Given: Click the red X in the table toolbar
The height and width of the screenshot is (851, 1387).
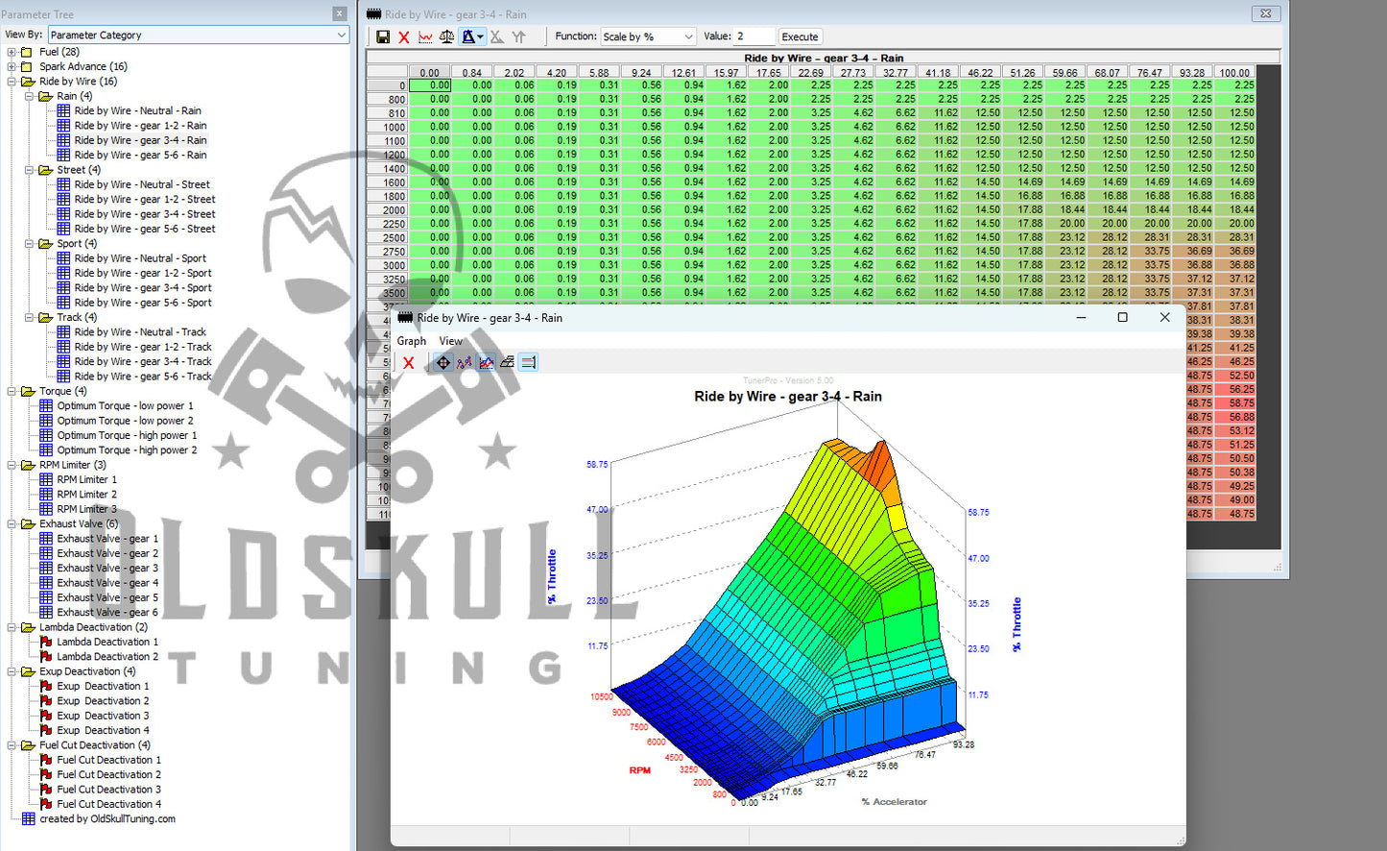Looking at the screenshot, I should tap(404, 37).
